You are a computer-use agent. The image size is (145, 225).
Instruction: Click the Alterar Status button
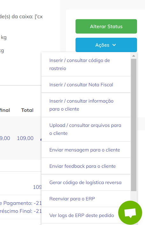tap(106, 27)
